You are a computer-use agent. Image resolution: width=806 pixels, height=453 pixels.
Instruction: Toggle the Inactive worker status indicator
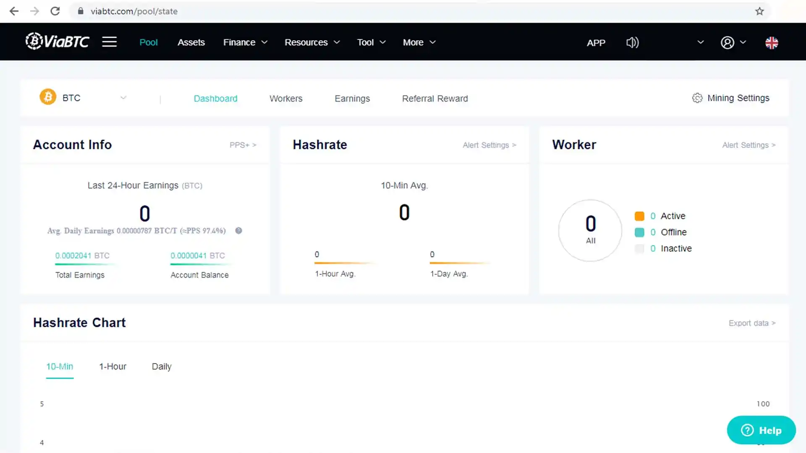[639, 248]
